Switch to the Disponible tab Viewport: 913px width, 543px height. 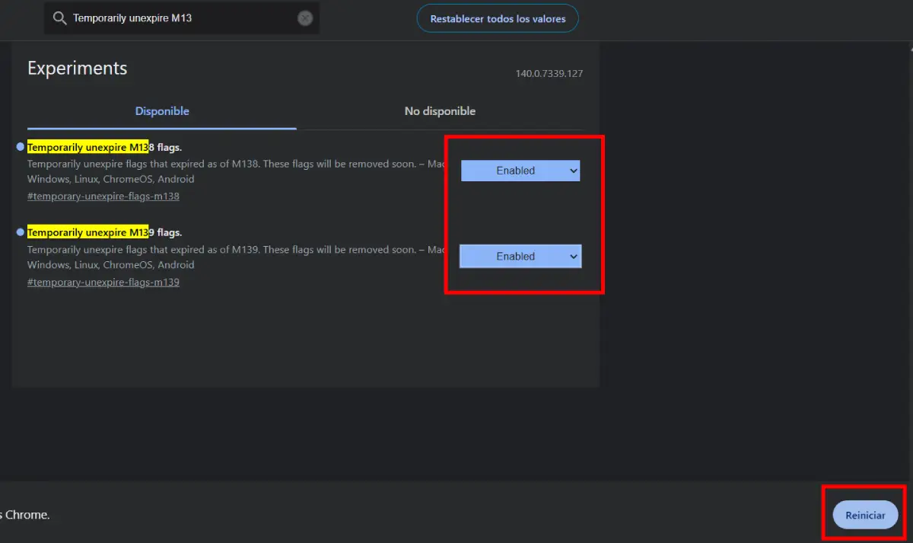click(x=162, y=111)
